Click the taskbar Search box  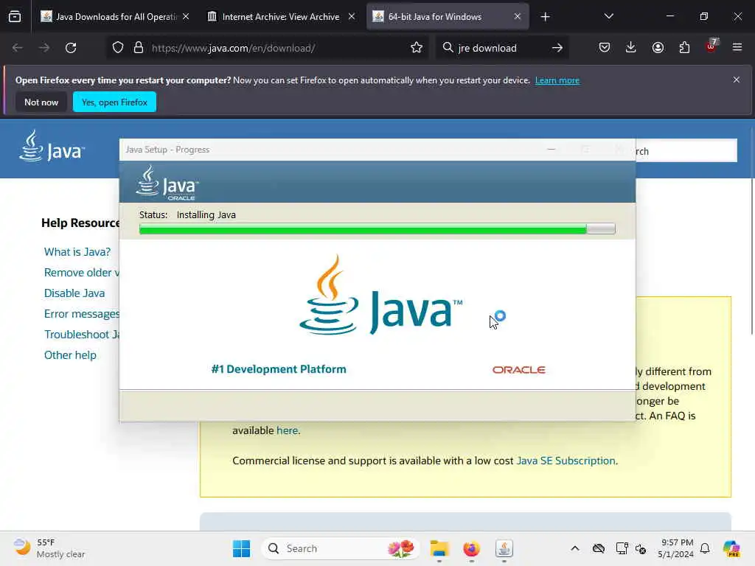(341, 548)
